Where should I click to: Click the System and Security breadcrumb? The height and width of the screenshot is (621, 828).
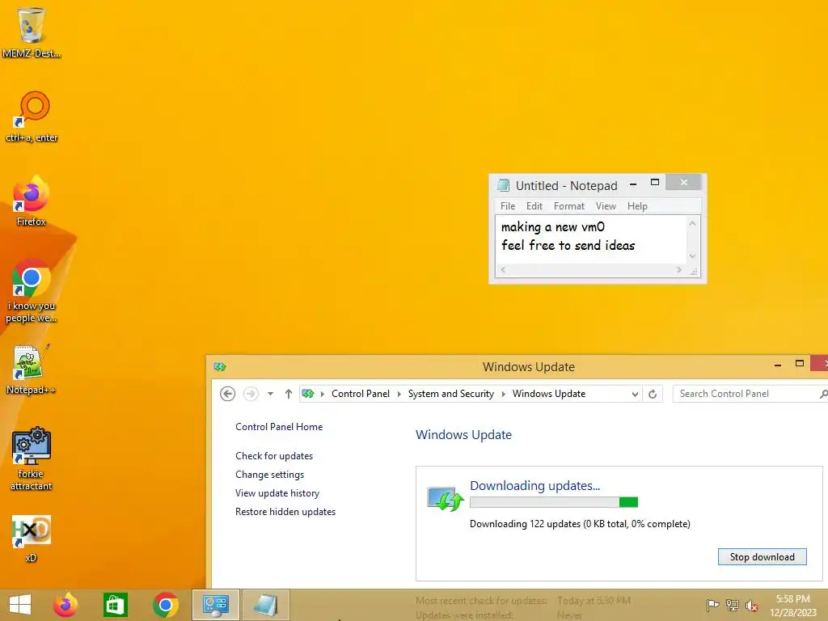tap(451, 394)
